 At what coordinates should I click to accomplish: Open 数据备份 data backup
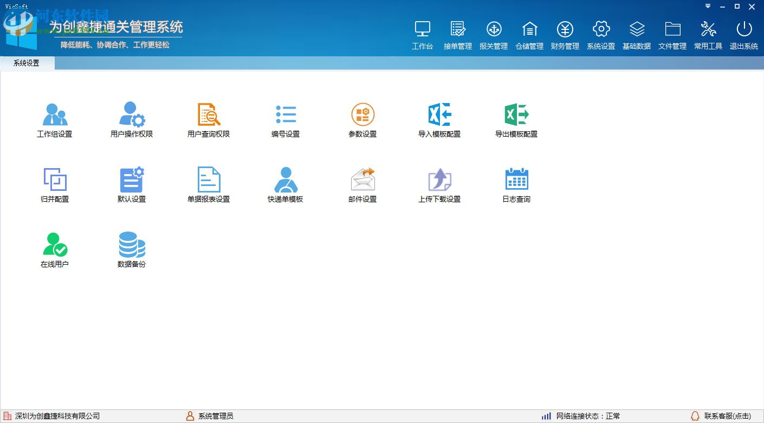pyautogui.click(x=132, y=251)
